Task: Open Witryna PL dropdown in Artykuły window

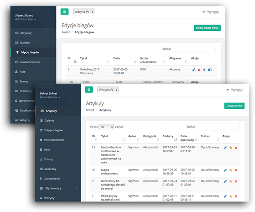Action: click(x=108, y=90)
